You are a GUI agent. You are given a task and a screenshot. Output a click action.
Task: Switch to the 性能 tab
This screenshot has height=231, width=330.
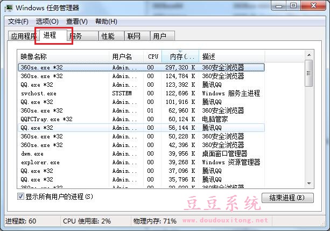111,36
